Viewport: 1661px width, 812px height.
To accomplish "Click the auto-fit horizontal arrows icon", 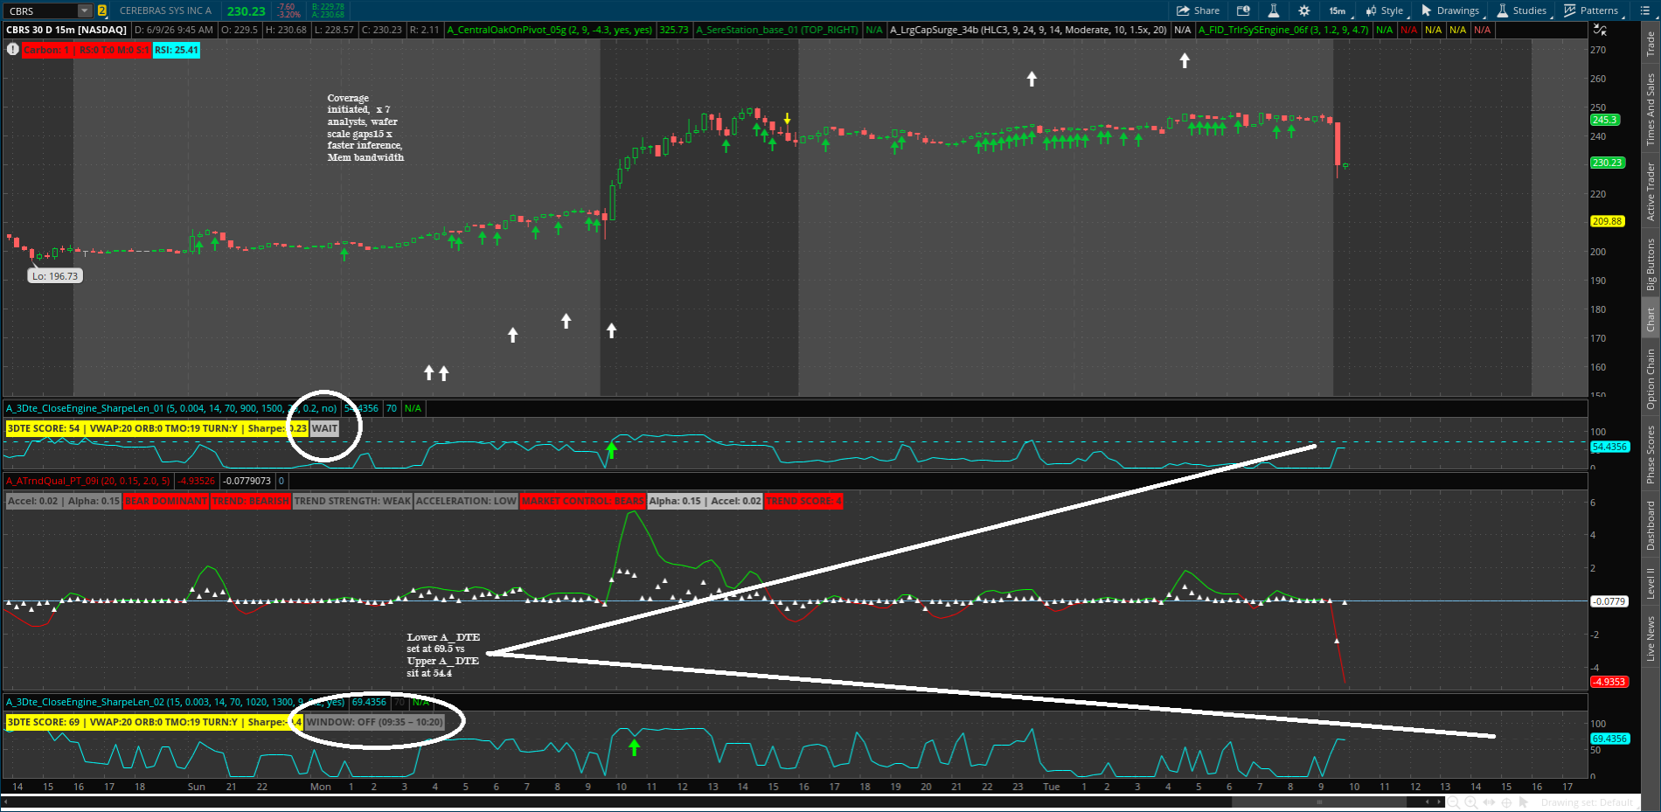I will pyautogui.click(x=1489, y=802).
